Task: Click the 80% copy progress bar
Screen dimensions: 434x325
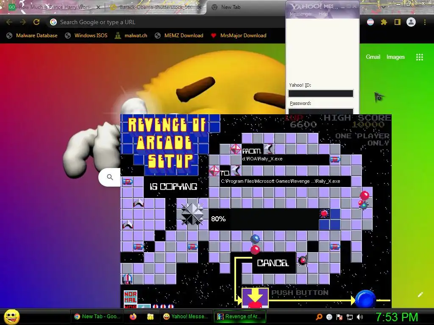Action: 274,220
